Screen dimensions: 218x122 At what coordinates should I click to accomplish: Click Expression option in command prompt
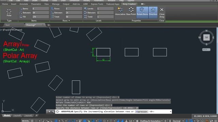click(x=142, y=111)
